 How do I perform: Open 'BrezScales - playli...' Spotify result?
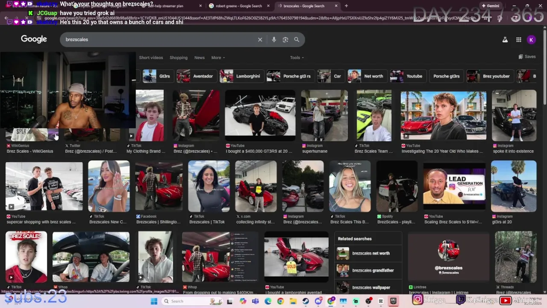click(x=397, y=187)
